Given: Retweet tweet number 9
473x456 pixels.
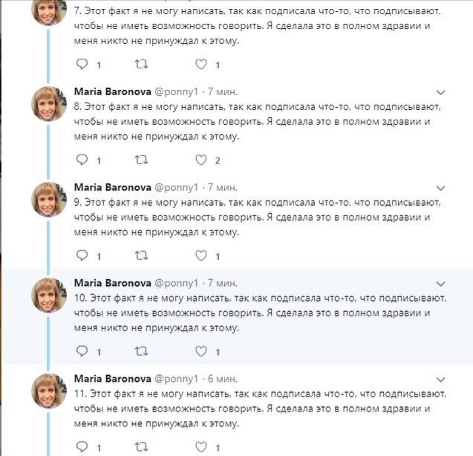Looking at the screenshot, I should pos(141,255).
